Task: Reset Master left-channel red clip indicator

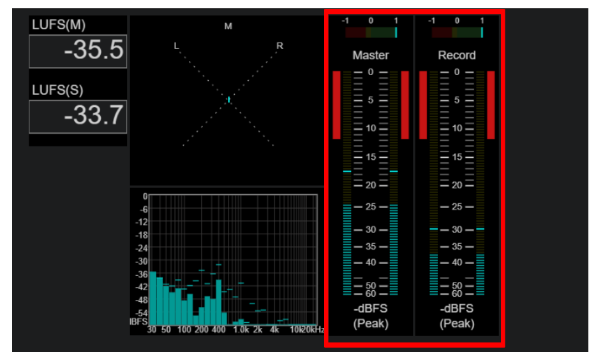Action: tap(336, 105)
